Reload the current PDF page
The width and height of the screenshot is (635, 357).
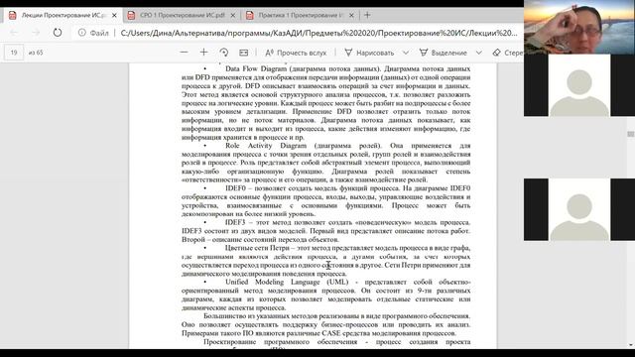(58, 33)
